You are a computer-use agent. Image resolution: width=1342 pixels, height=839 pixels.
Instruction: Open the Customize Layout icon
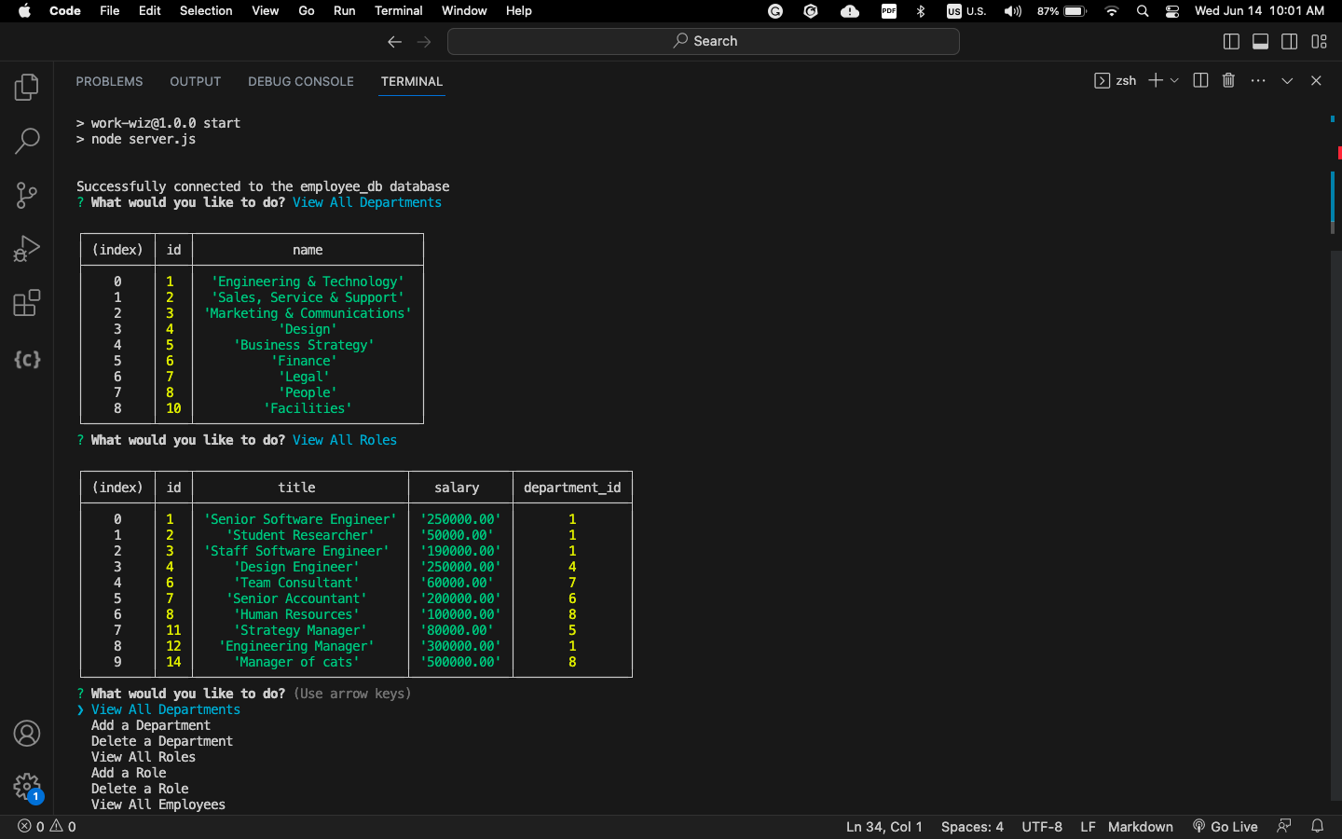pyautogui.click(x=1319, y=42)
